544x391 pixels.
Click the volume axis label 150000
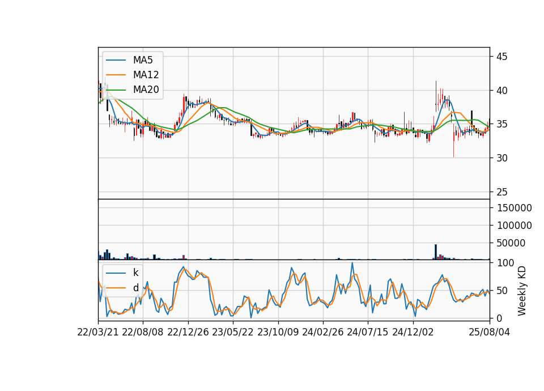coord(514,208)
